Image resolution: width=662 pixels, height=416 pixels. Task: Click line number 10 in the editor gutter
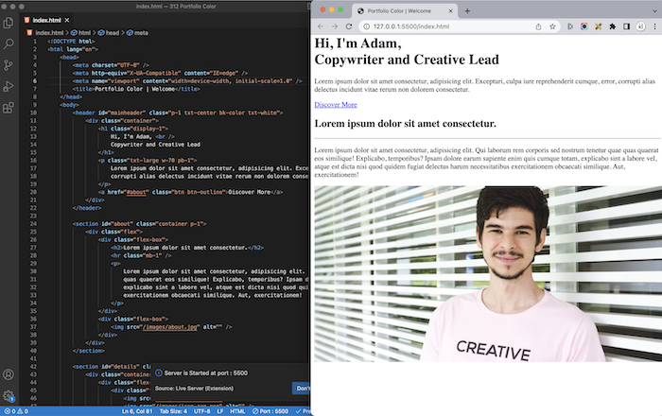click(33, 113)
